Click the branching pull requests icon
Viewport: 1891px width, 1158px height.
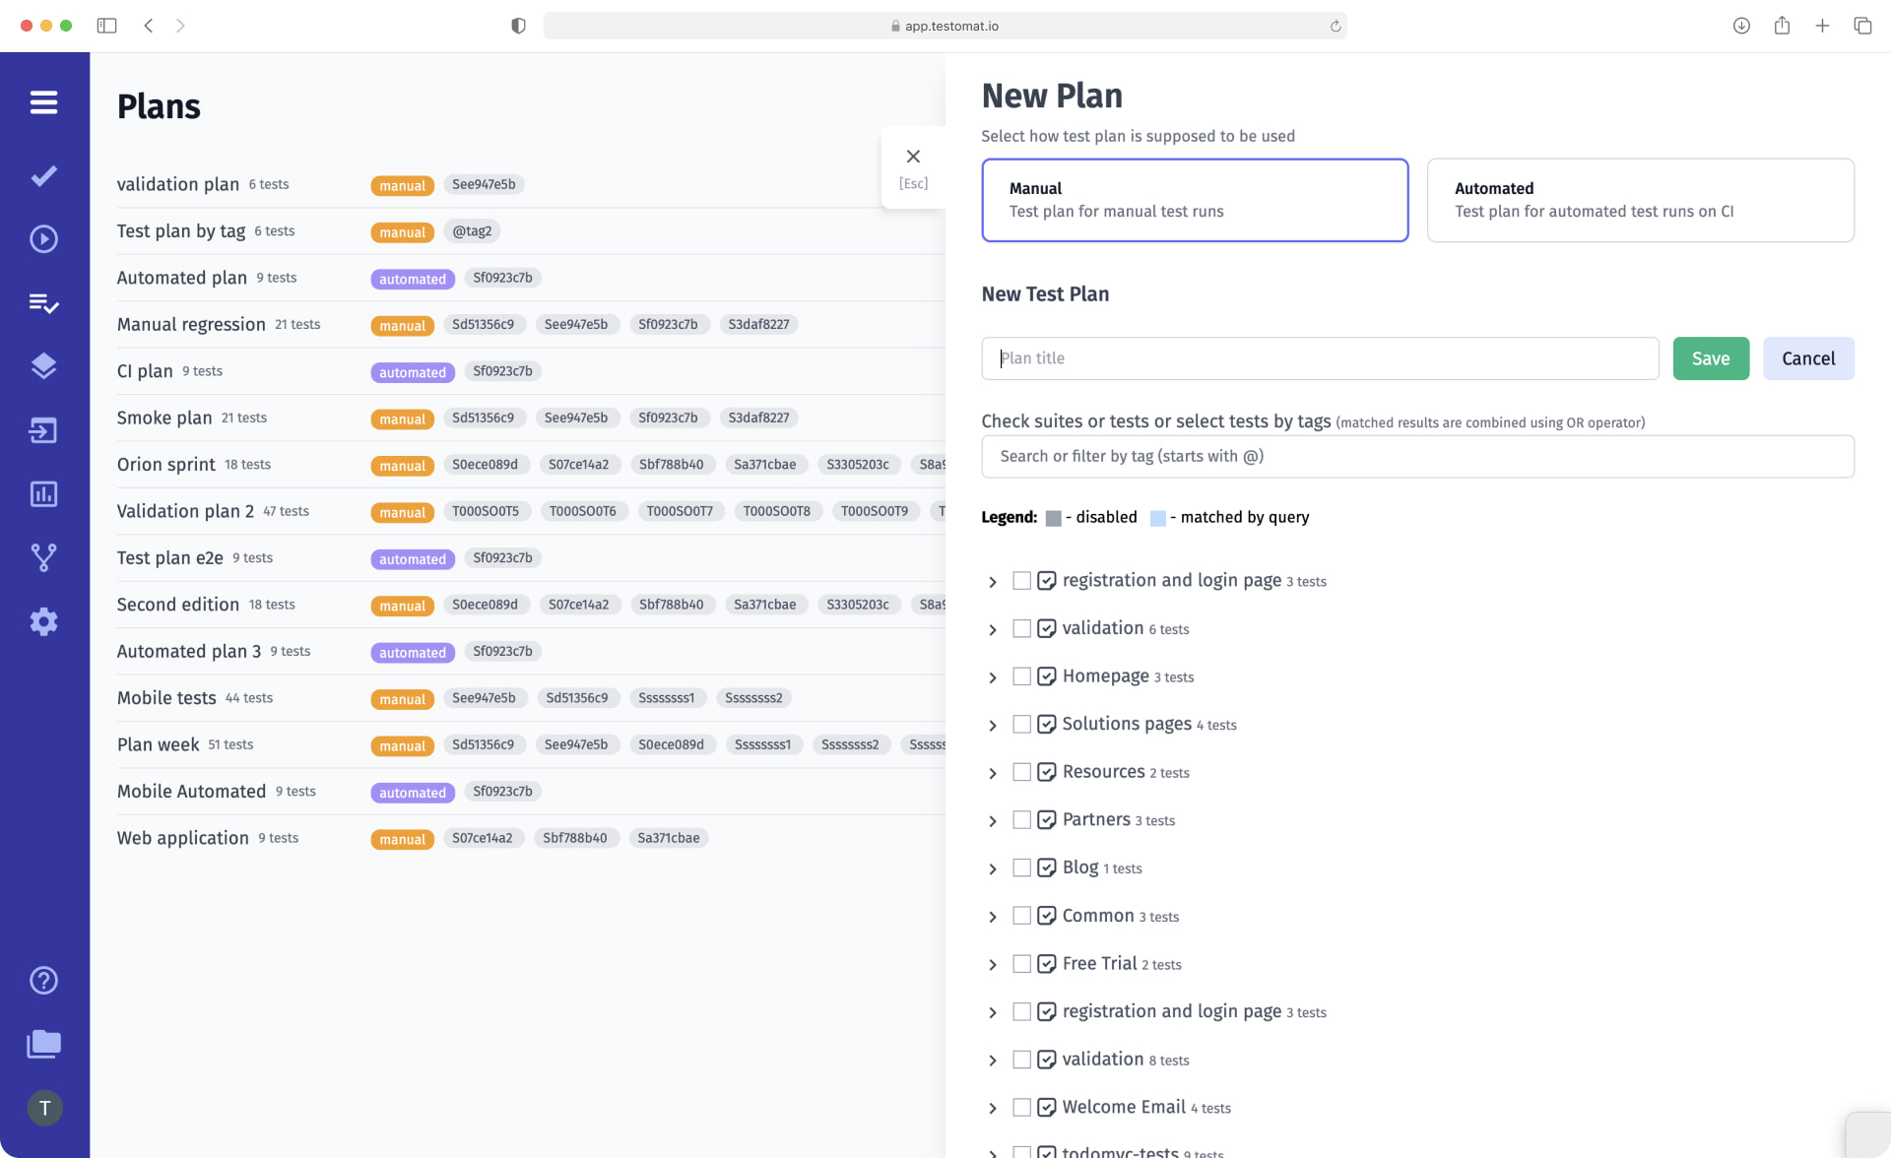tap(44, 557)
